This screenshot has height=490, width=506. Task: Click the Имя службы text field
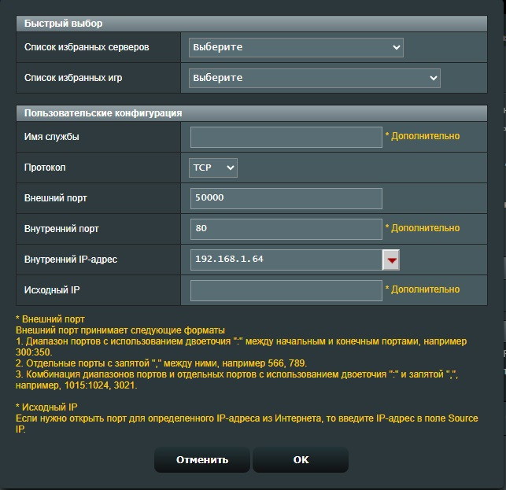[286, 137]
